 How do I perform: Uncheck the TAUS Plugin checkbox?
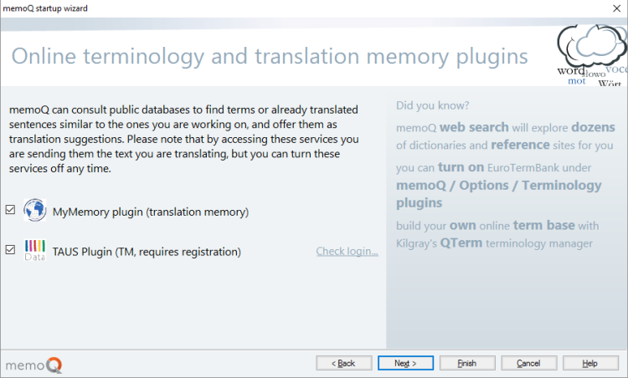[10, 249]
